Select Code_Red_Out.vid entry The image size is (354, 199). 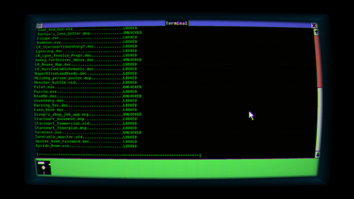tap(87, 29)
